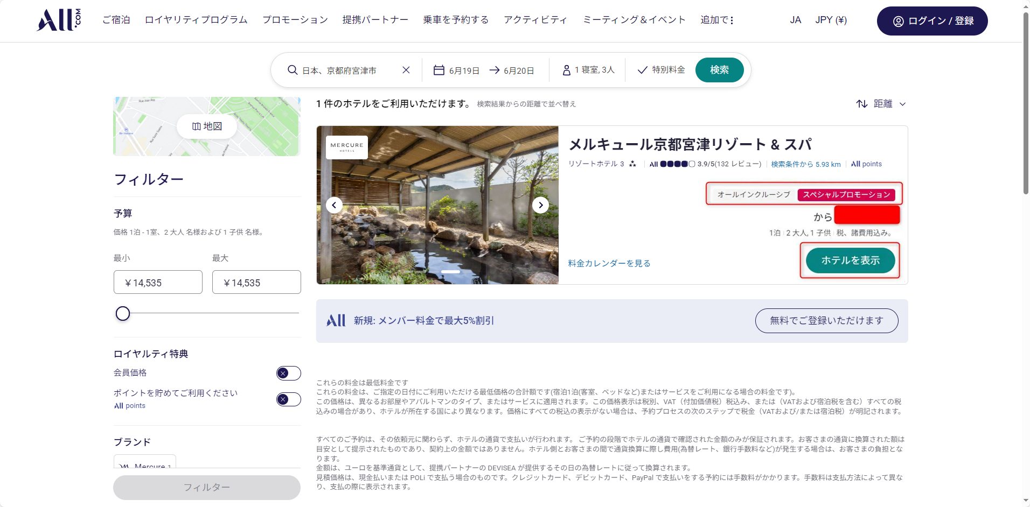Click the 地図 map preview button
Screen dimensions: 1030x507
[207, 126]
